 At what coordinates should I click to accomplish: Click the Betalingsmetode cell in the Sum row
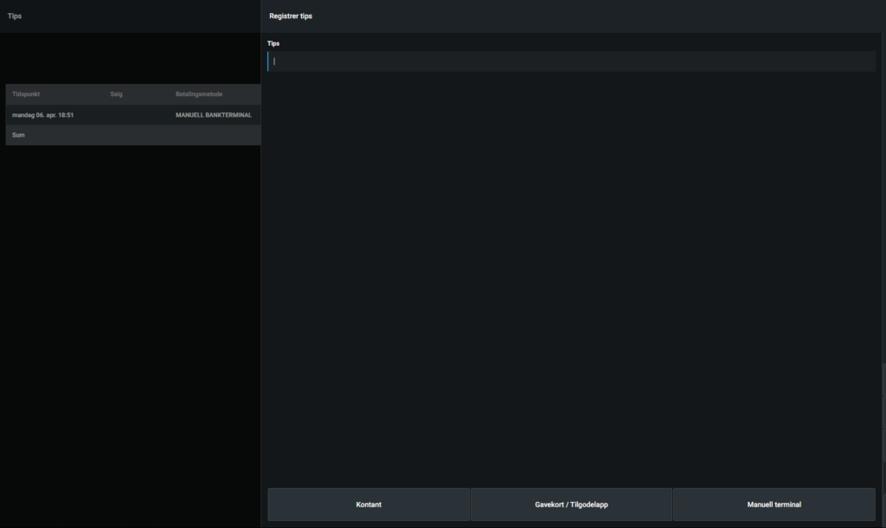click(x=213, y=135)
